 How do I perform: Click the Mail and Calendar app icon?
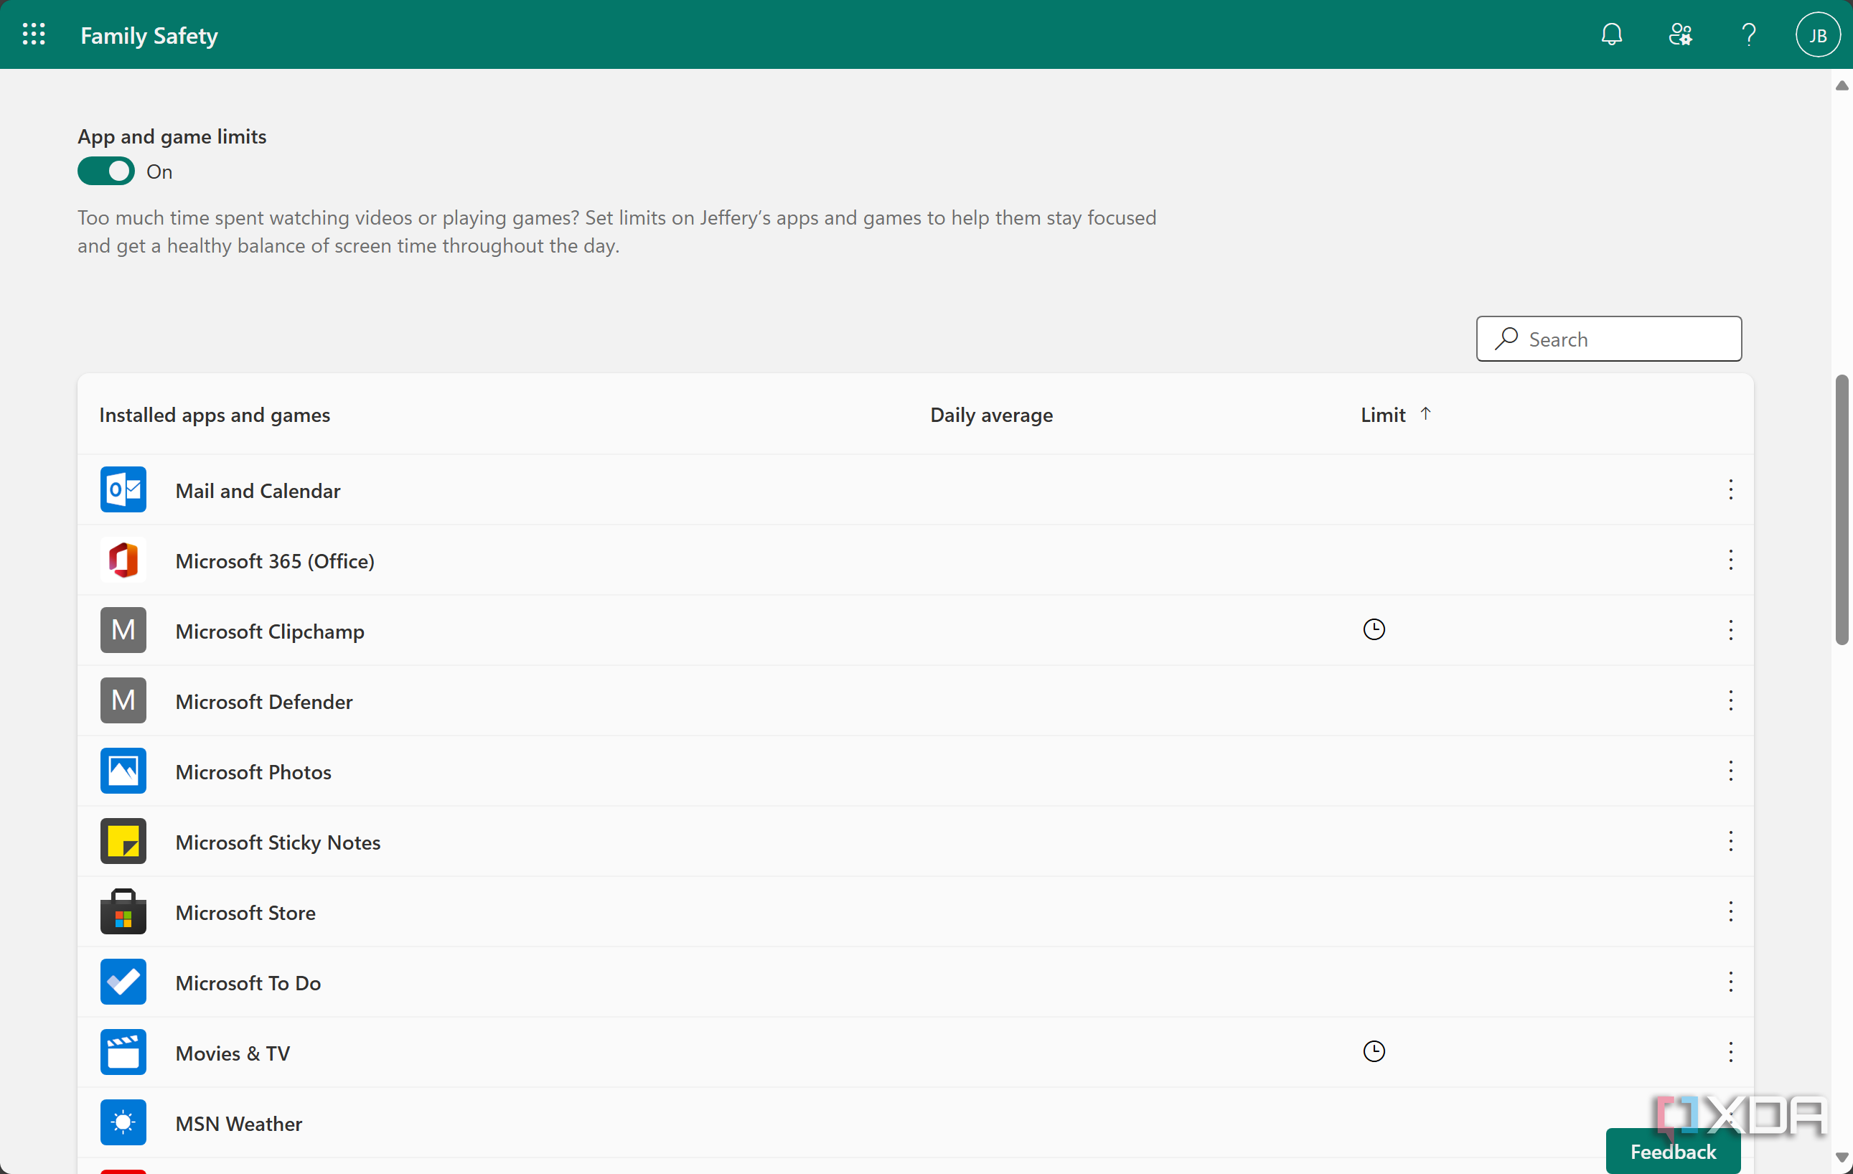[123, 489]
